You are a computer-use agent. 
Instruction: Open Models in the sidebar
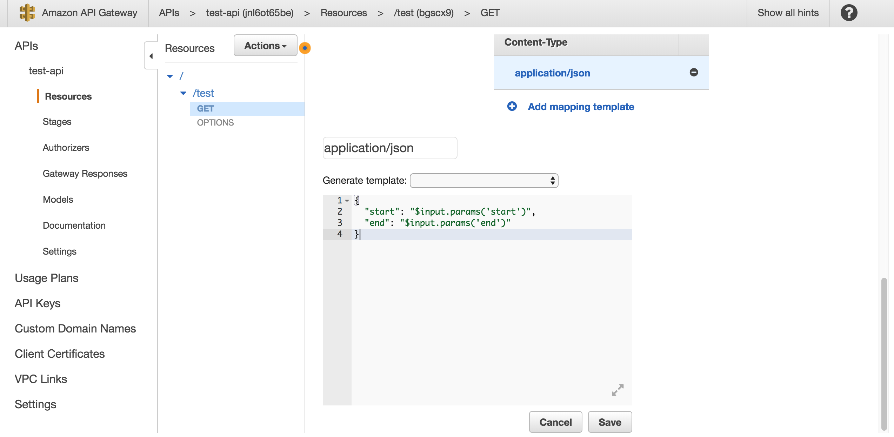58,200
